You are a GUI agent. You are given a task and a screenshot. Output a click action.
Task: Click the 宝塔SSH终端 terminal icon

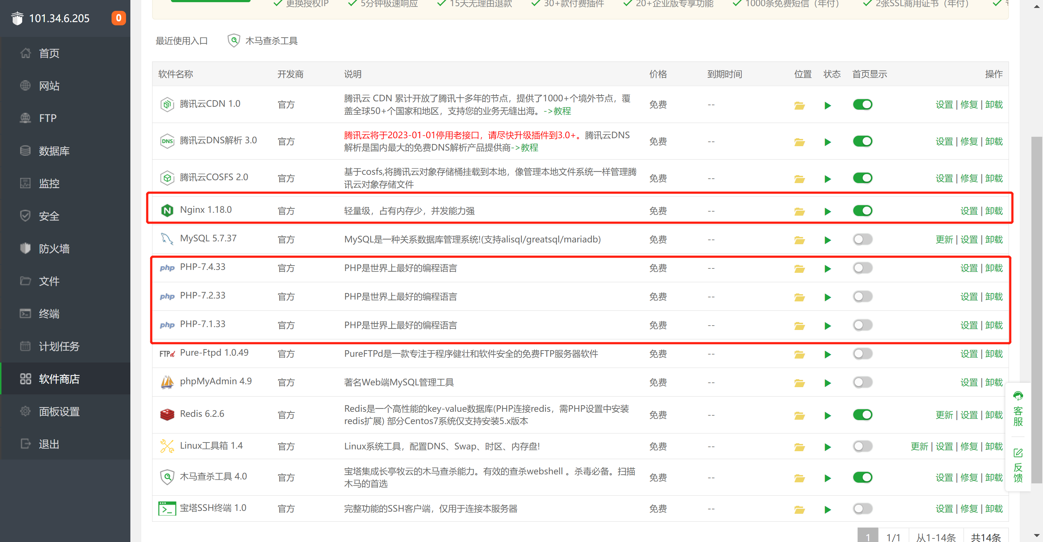[167, 508]
